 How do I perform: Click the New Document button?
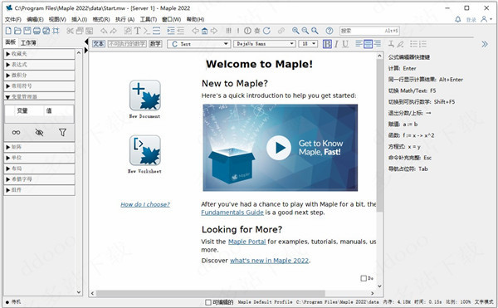pyautogui.click(x=144, y=99)
